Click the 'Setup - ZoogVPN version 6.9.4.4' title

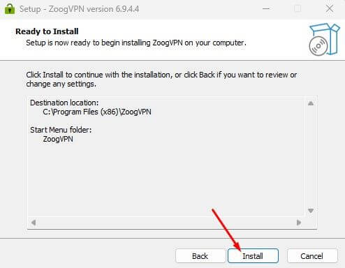click(79, 9)
